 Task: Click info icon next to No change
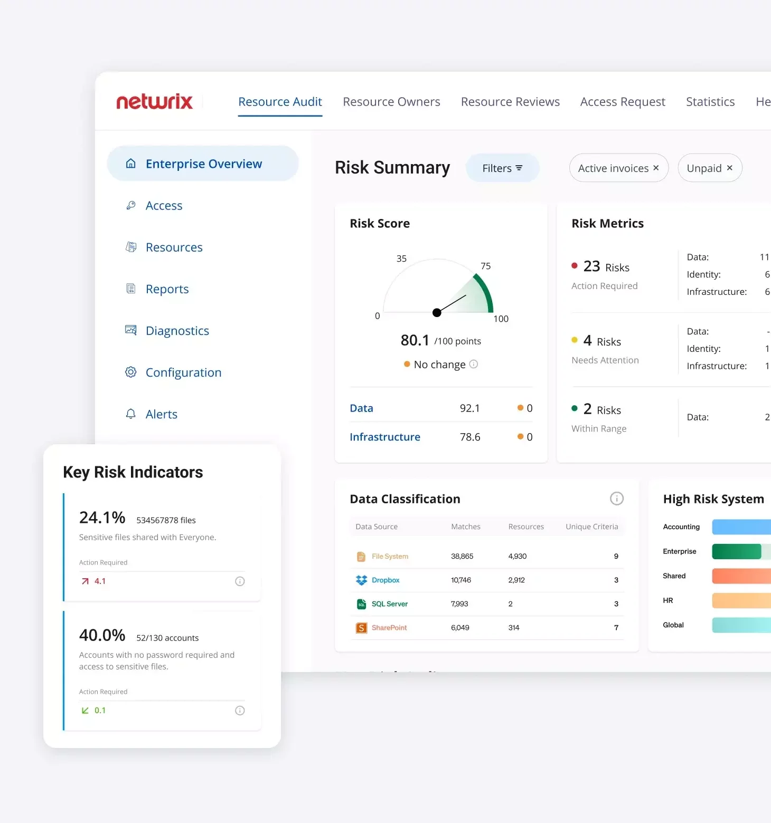pyautogui.click(x=474, y=364)
